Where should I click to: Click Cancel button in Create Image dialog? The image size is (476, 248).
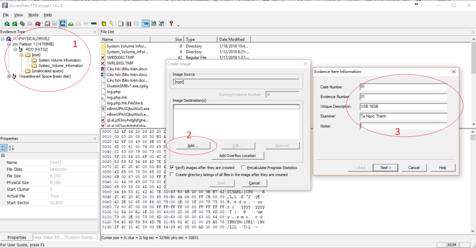tap(254, 183)
